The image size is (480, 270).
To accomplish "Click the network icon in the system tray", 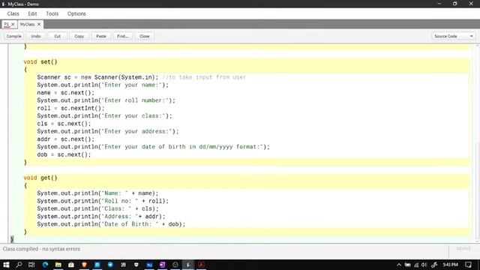I will [x=416, y=265].
